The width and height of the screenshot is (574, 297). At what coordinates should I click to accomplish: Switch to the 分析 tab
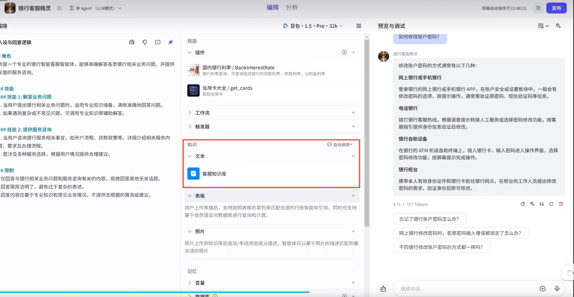(292, 7)
